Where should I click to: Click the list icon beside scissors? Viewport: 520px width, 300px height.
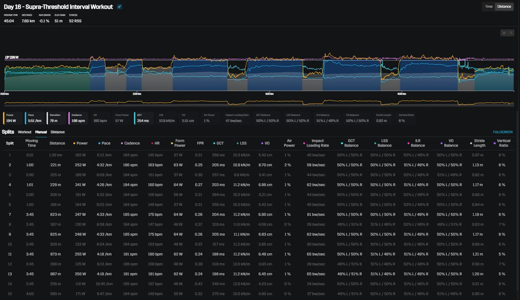click(x=510, y=33)
